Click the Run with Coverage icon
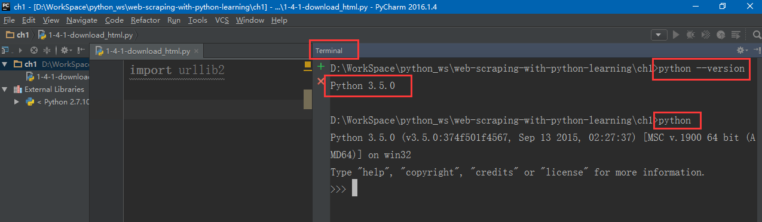762x222 pixels. point(706,35)
